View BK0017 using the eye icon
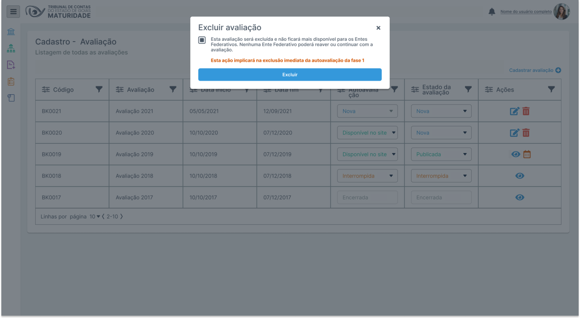Image resolution: width=580 pixels, height=318 pixels. pyautogui.click(x=519, y=197)
